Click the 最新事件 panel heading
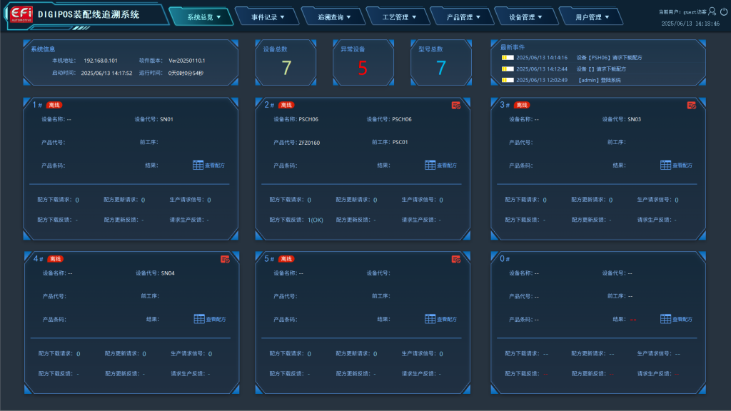The image size is (731, 411). (513, 47)
